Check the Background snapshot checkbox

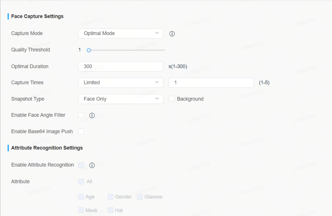(171, 99)
